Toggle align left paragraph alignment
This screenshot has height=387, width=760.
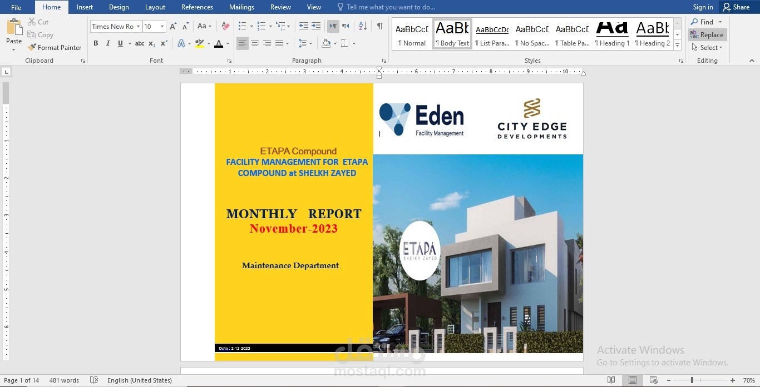[x=242, y=43]
